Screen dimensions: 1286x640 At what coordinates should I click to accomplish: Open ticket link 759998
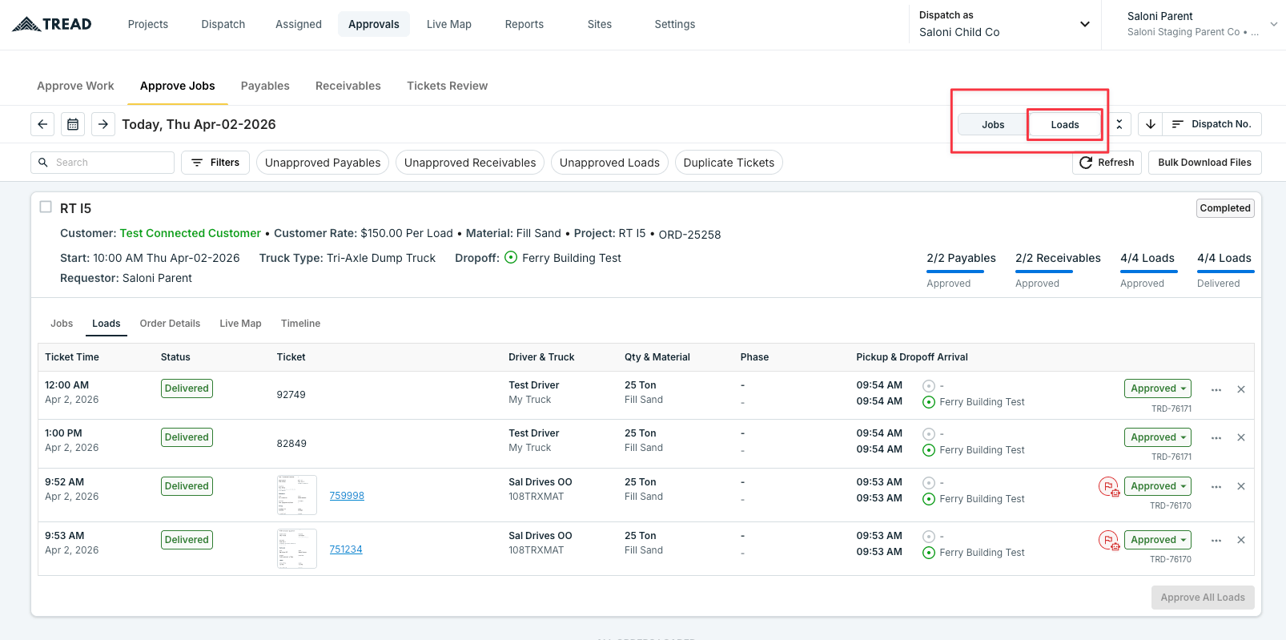(347, 496)
